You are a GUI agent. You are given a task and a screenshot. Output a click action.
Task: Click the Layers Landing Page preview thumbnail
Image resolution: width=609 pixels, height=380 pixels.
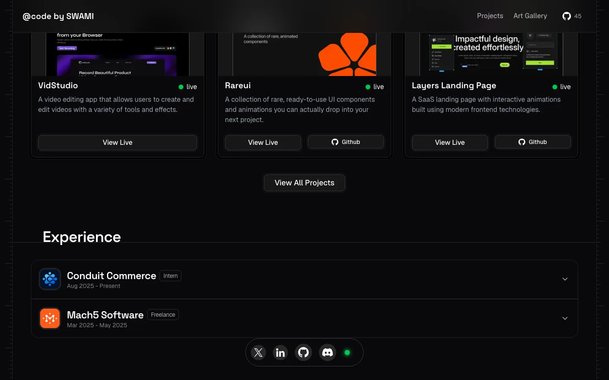click(491, 54)
